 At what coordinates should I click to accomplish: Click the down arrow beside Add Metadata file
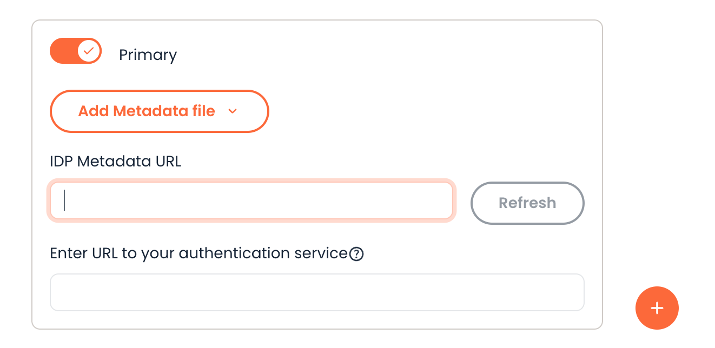(x=233, y=111)
